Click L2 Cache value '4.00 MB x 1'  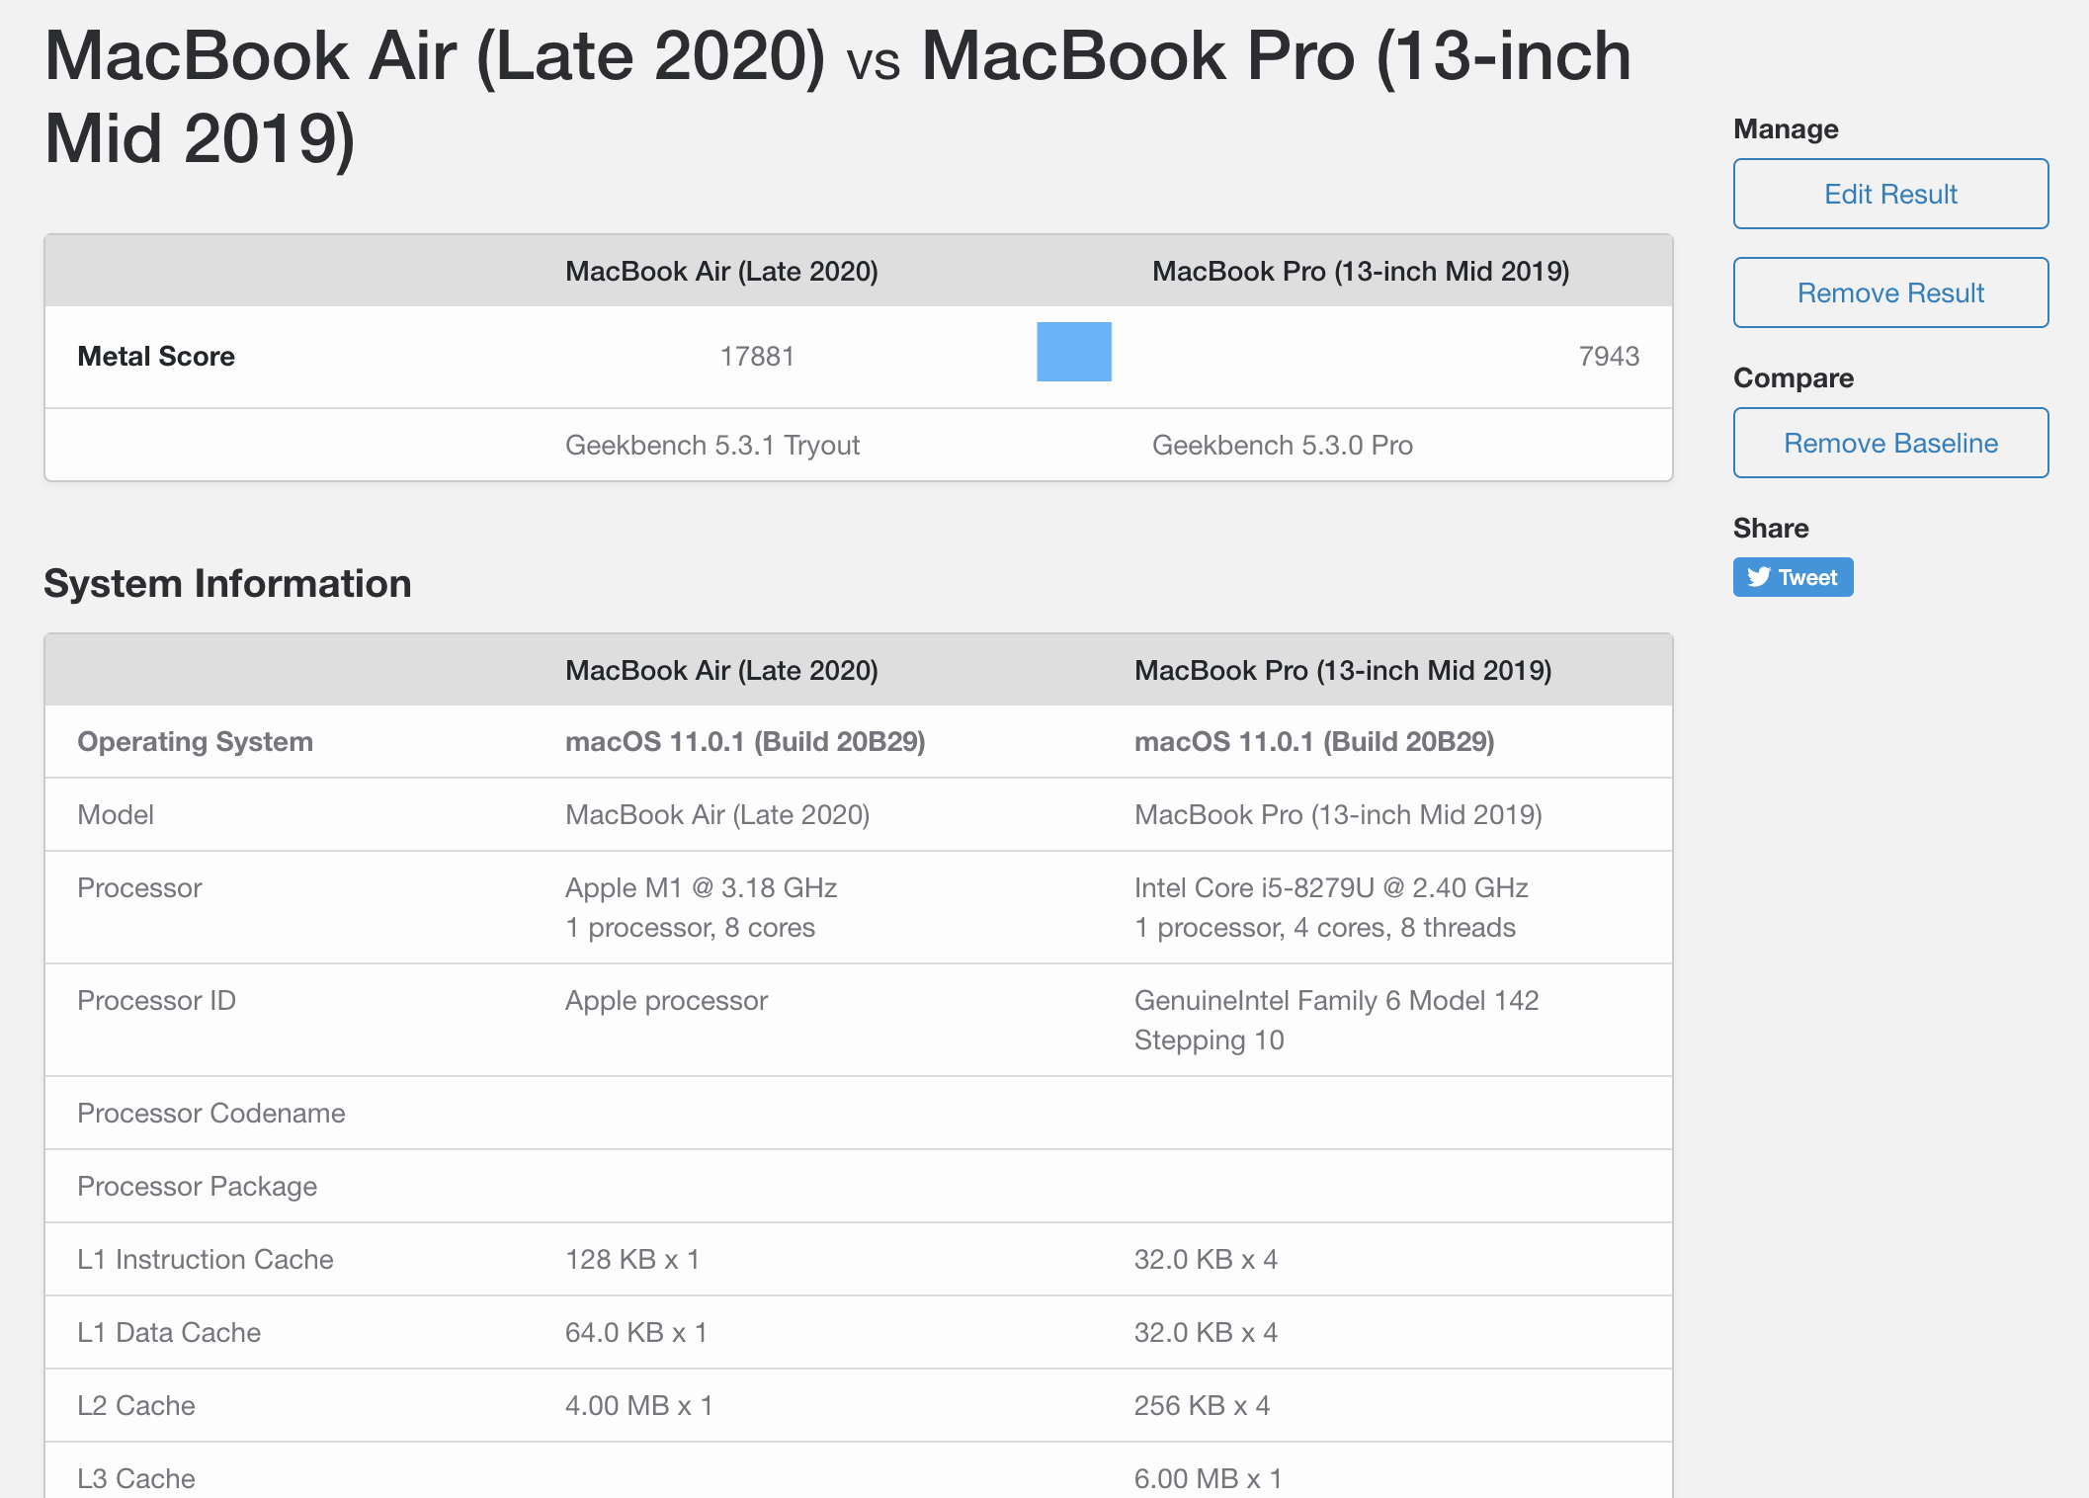[x=638, y=1405]
